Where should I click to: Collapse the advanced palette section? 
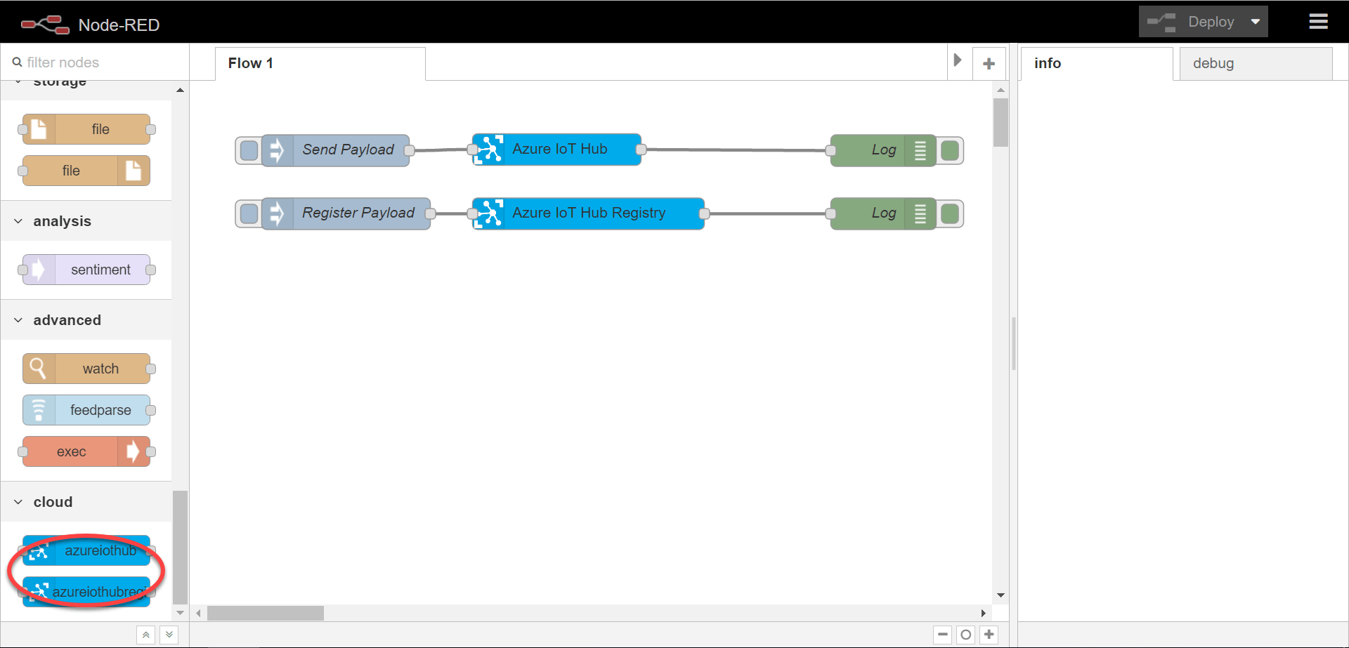18,320
